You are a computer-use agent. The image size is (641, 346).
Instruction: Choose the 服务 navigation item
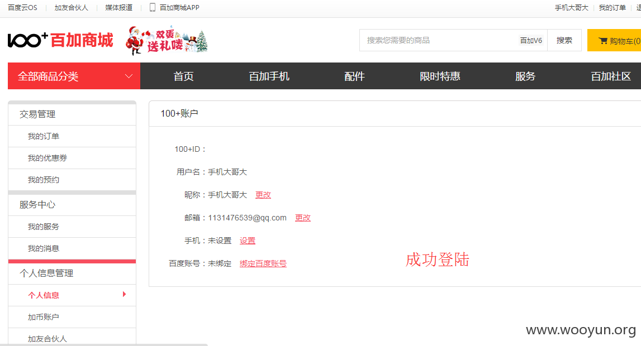525,76
